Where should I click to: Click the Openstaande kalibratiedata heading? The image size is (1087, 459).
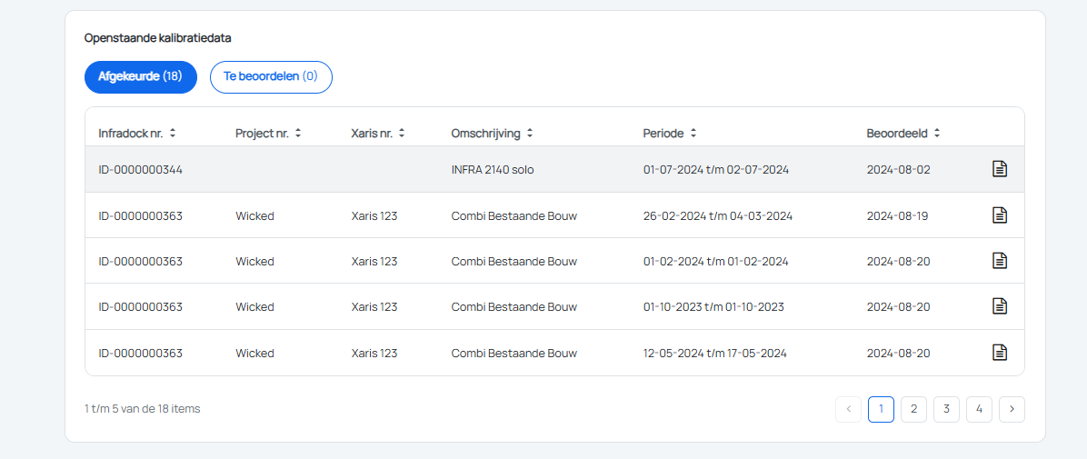[158, 38]
